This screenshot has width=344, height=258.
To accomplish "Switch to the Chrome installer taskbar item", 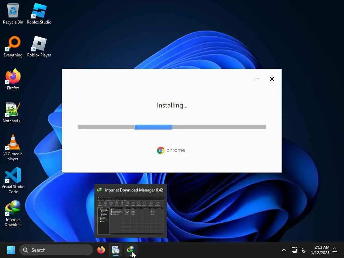I will point(116,250).
